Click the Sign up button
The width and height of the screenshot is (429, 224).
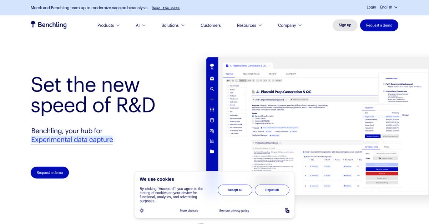[345, 25]
